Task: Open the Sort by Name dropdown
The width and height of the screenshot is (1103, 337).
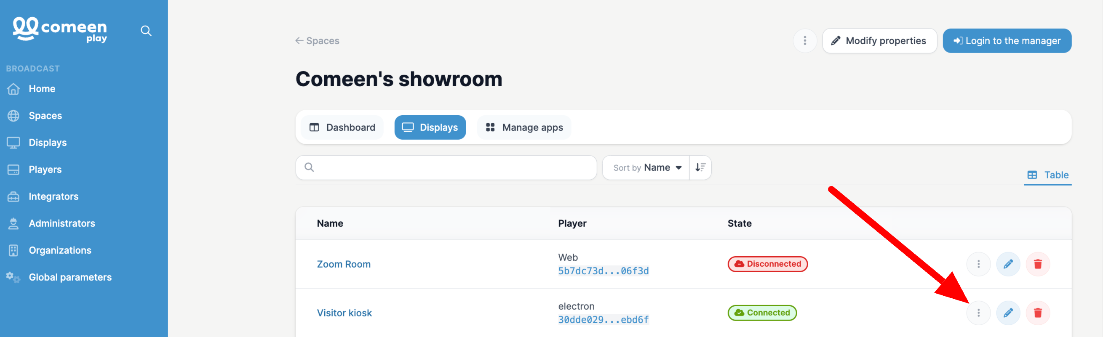Action: (x=646, y=167)
